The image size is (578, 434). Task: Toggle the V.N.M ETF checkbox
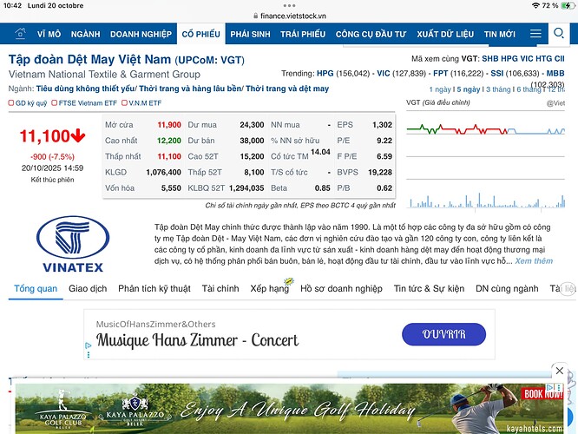coord(124,103)
